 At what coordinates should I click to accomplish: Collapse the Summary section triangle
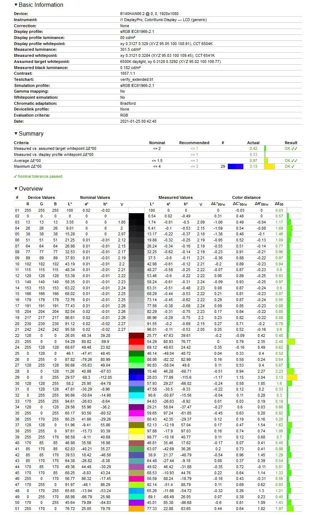16,134
